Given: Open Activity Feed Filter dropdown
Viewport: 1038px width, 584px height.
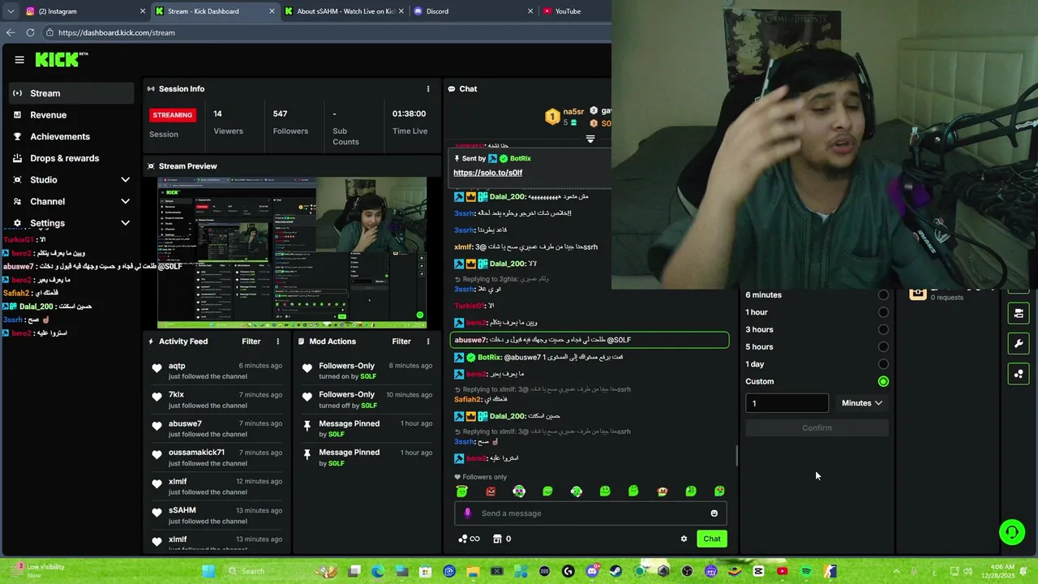Looking at the screenshot, I should (x=251, y=341).
